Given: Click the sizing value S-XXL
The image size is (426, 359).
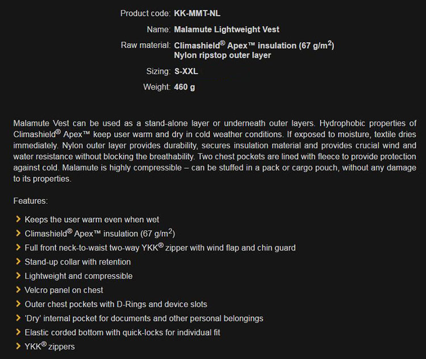Looking at the screenshot, I should 186,71.
